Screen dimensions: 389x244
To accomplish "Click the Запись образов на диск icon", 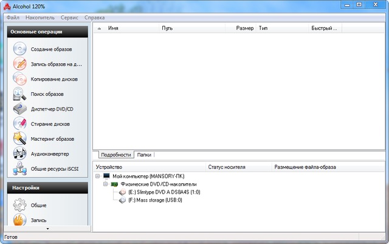I will (x=20, y=64).
